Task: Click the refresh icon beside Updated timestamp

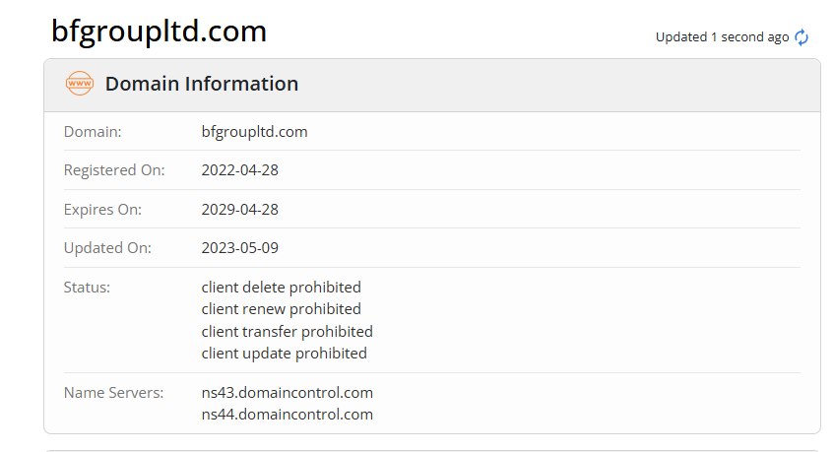Action: click(802, 37)
